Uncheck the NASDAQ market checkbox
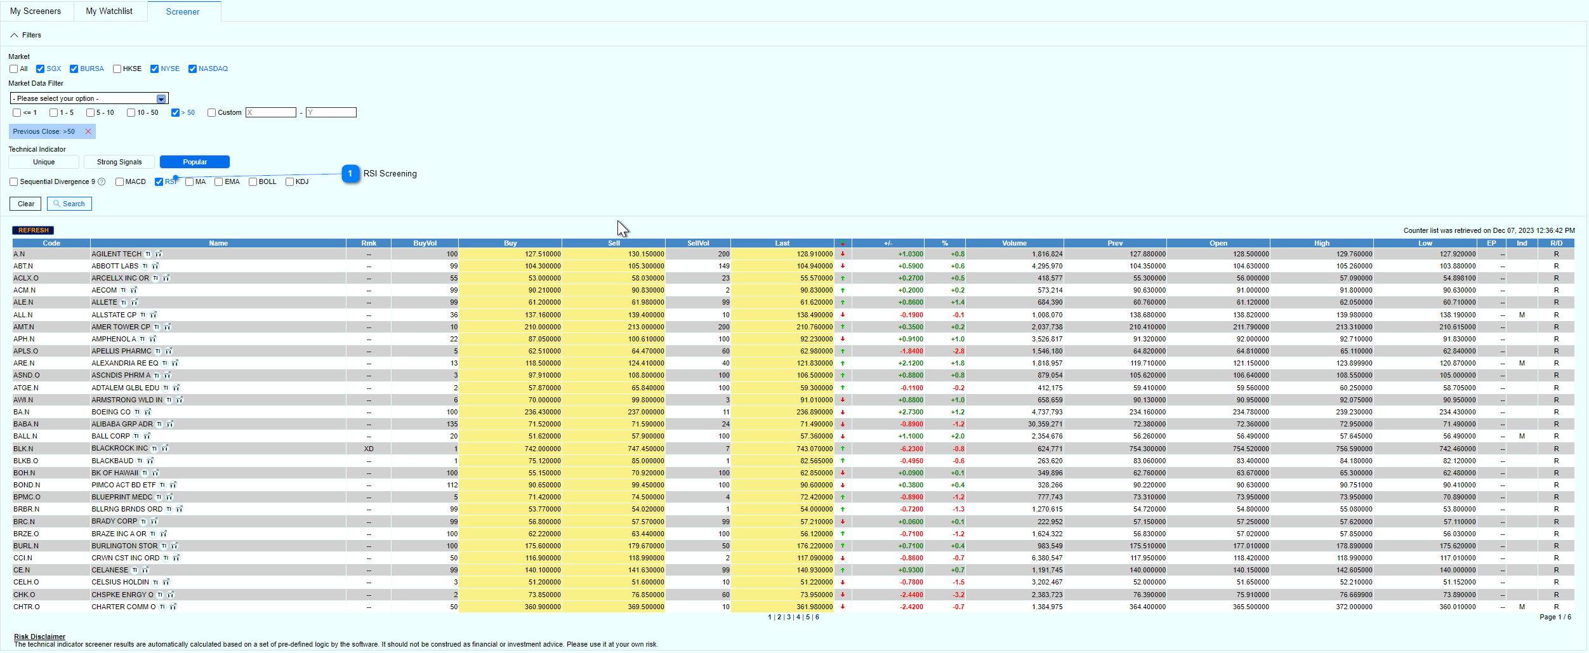This screenshot has height=653, width=1589. pyautogui.click(x=193, y=69)
